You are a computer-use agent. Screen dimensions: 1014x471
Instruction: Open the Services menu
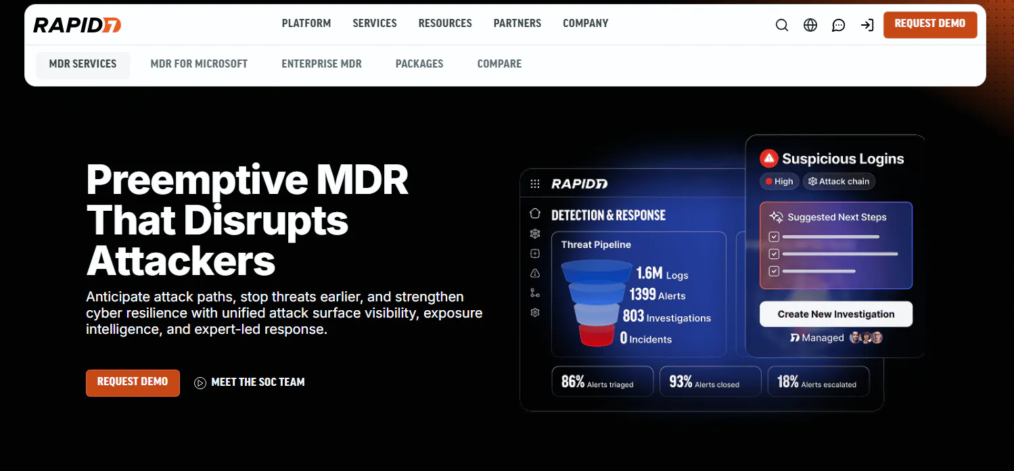(375, 23)
